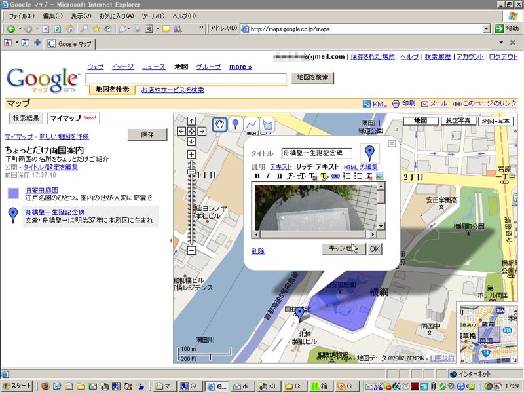Change the placemark icon in dialog

pyautogui.click(x=369, y=153)
